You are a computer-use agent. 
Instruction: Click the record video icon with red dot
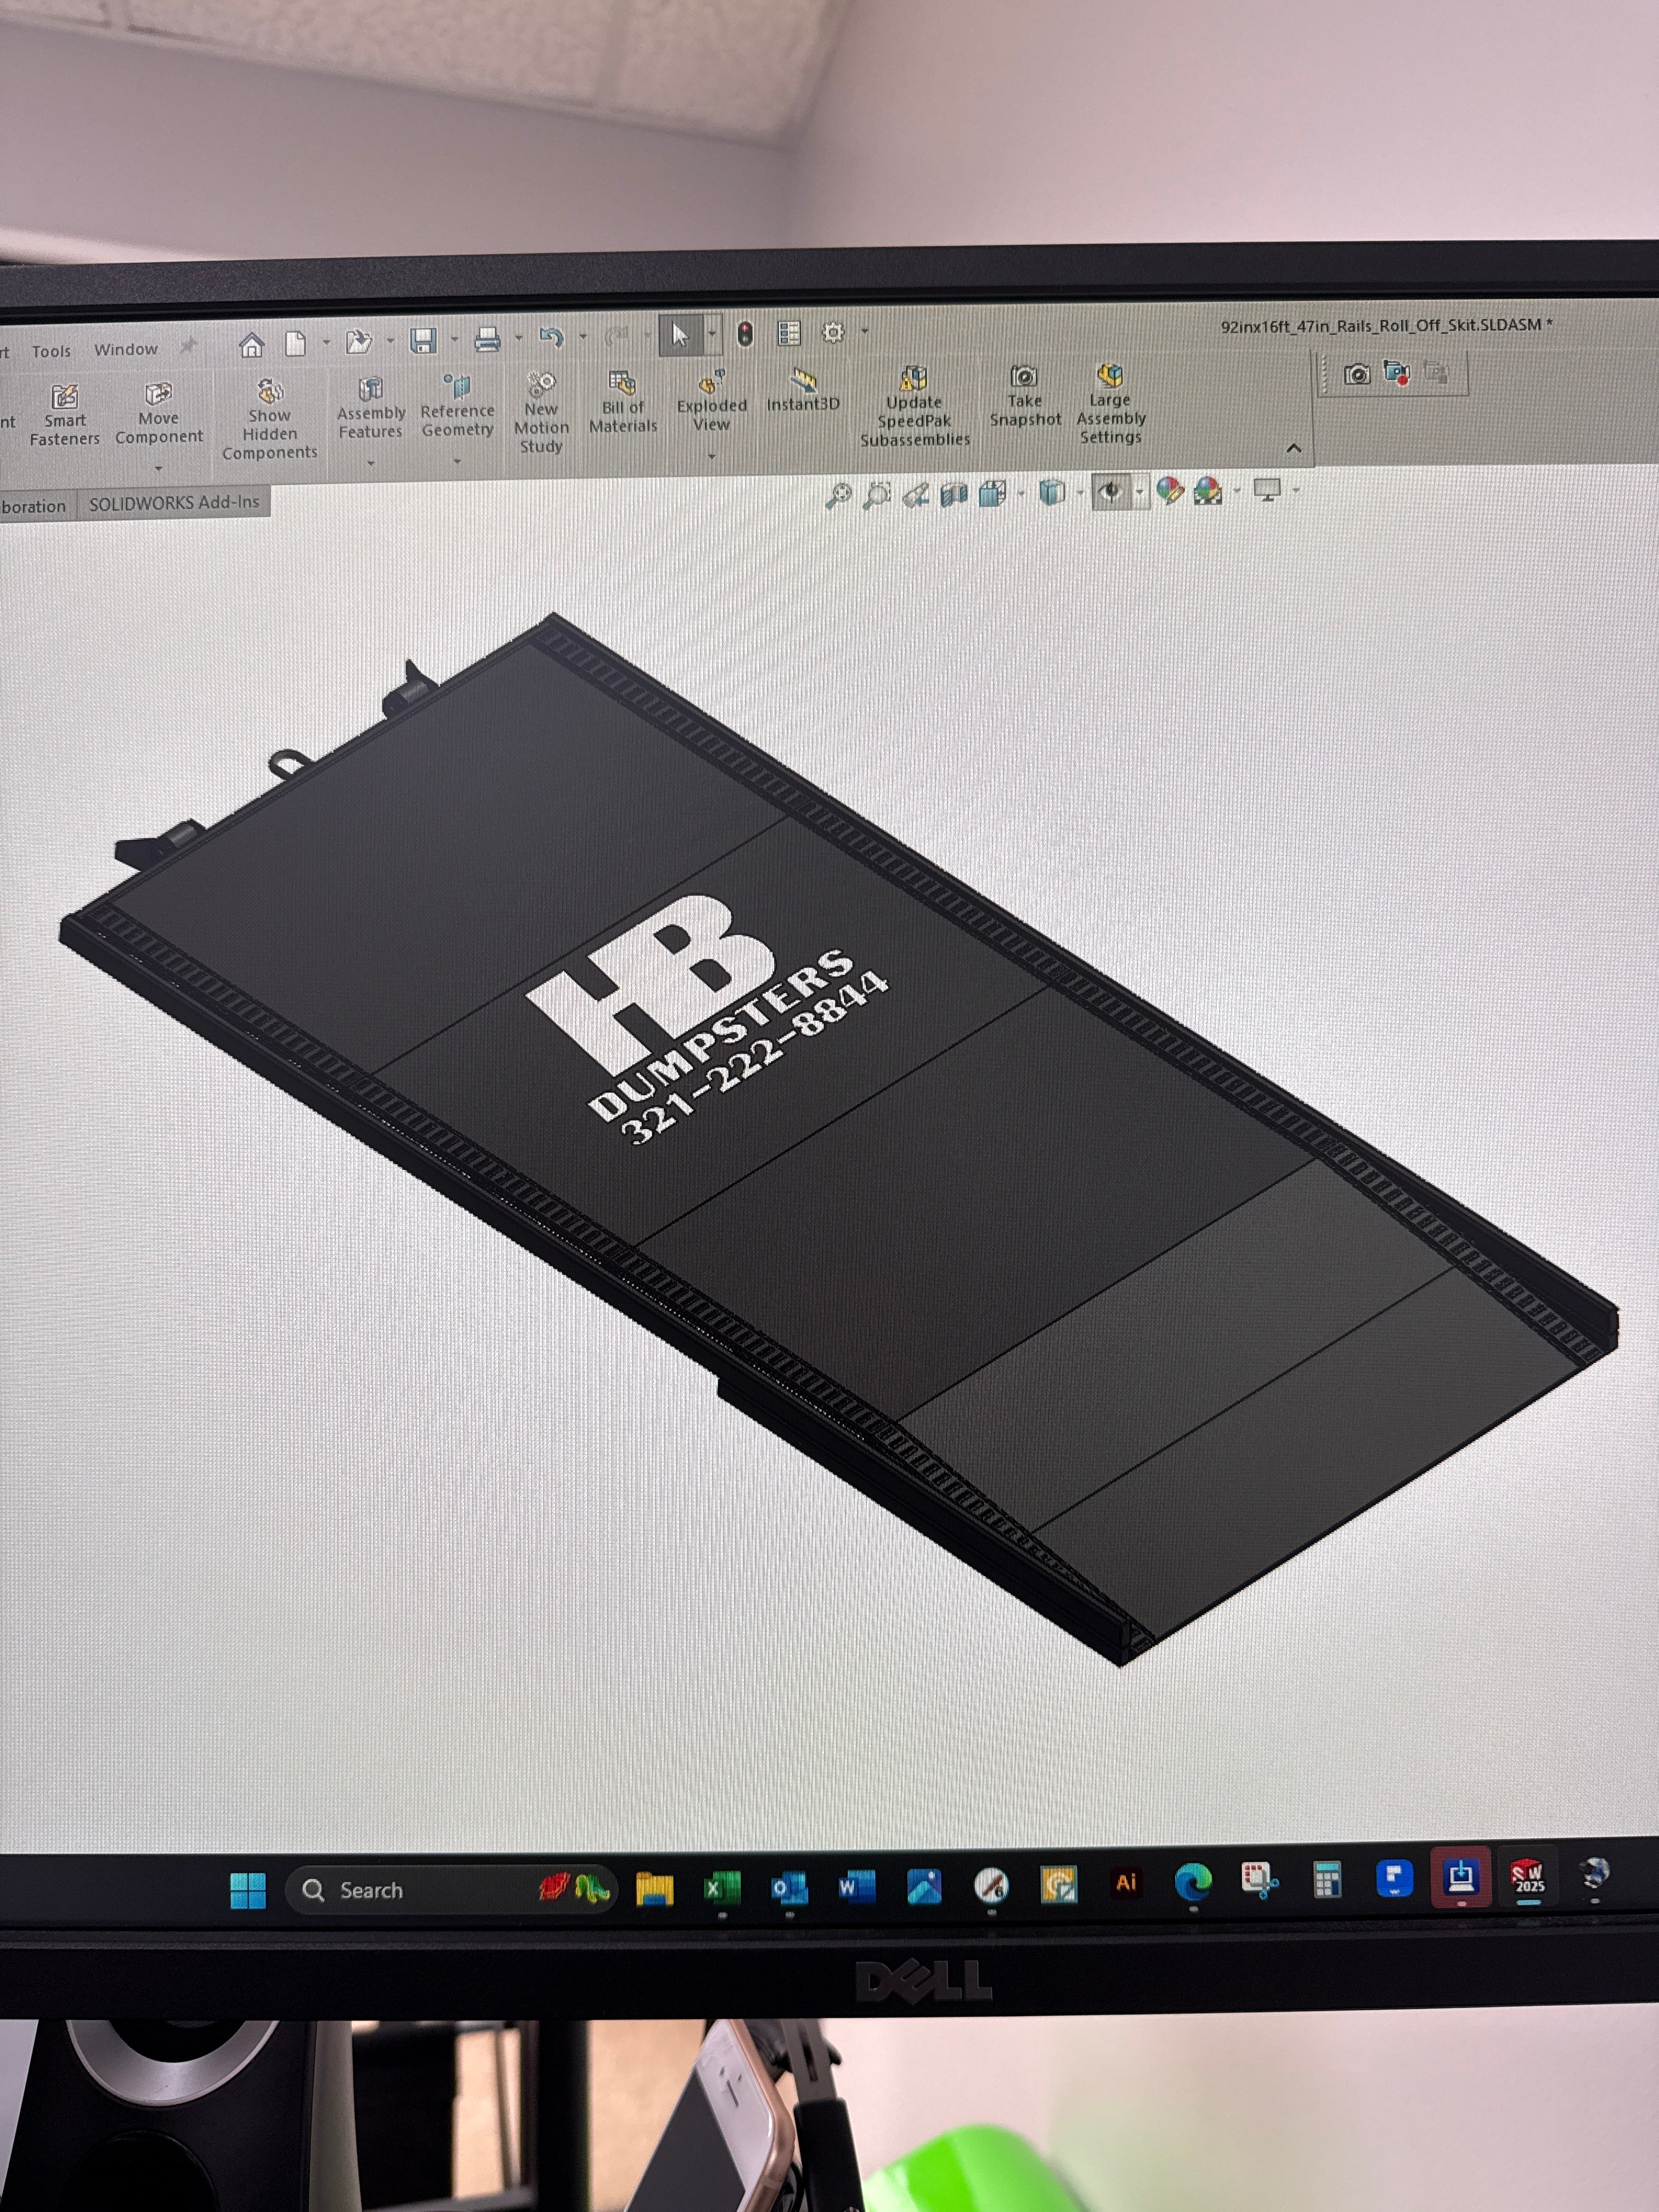(1397, 373)
